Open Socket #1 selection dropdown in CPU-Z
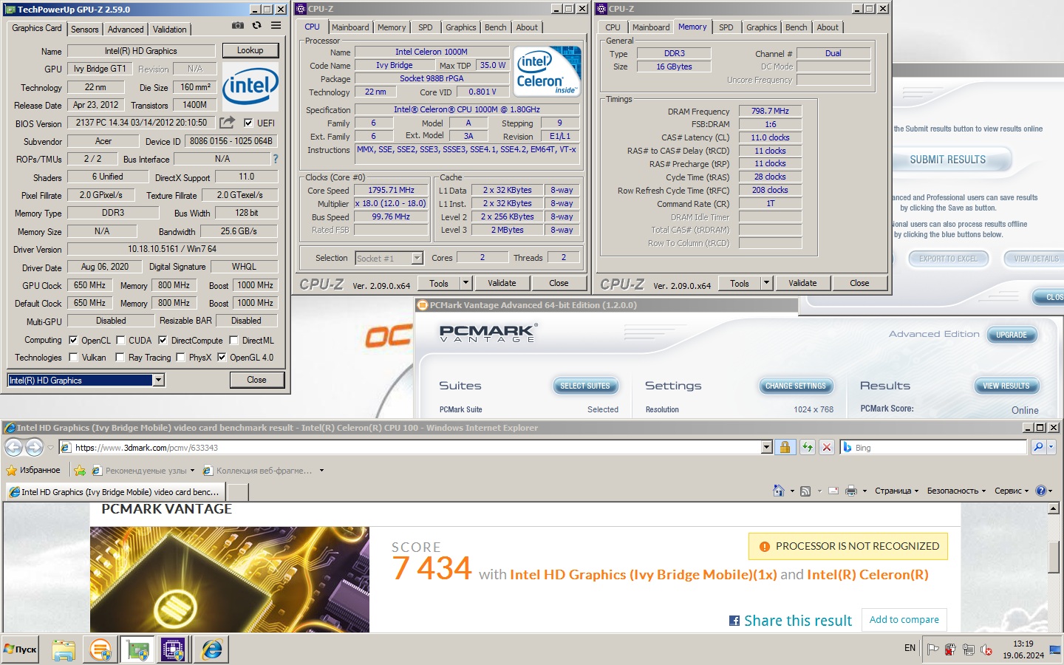Image resolution: width=1064 pixels, height=665 pixels. point(417,258)
